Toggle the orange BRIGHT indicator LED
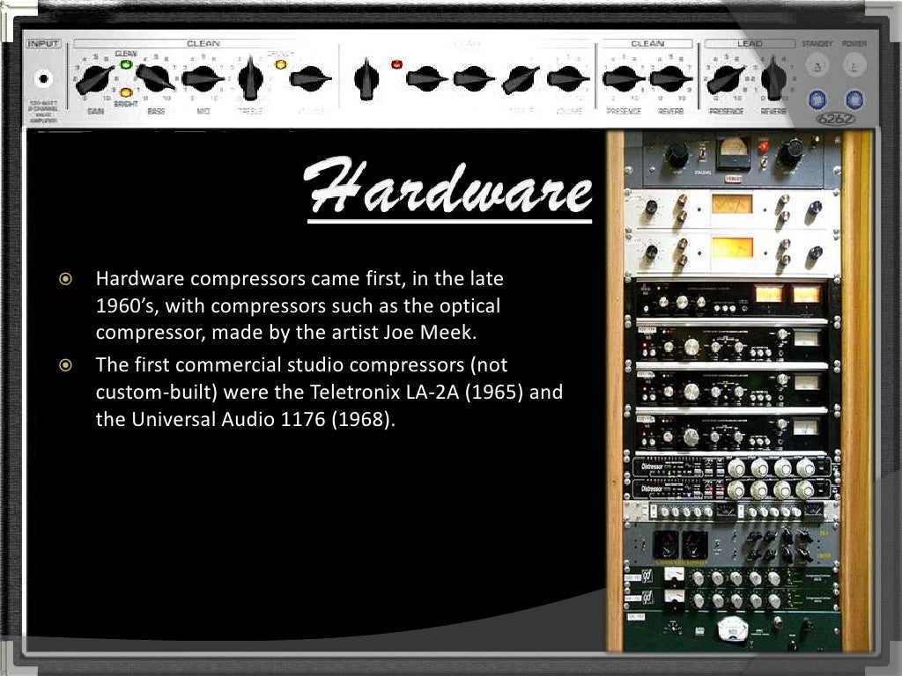 tap(126, 92)
